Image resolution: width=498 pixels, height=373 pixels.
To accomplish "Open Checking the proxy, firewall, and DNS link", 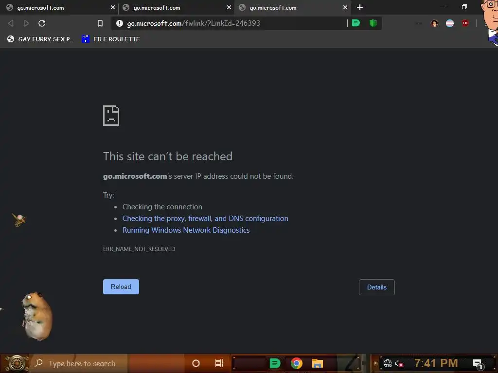I will pyautogui.click(x=205, y=219).
